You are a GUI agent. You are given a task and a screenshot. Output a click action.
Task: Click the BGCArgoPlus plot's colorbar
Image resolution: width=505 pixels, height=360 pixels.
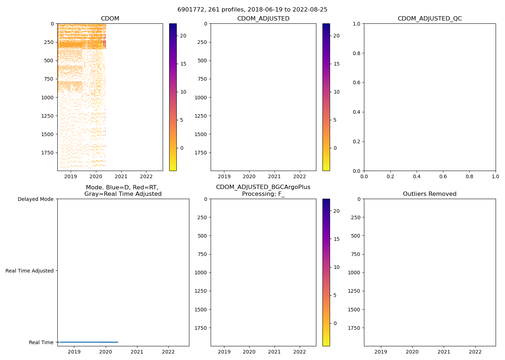(326, 273)
